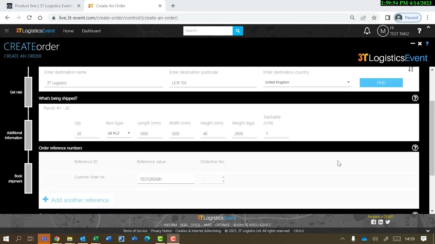435x244 pixels.
Task: Show hidden system tray icons
Action: pyautogui.click(x=343, y=239)
